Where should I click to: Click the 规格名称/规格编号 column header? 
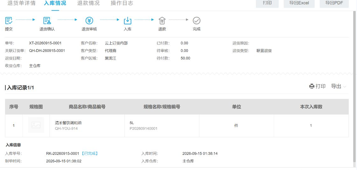click(162, 107)
